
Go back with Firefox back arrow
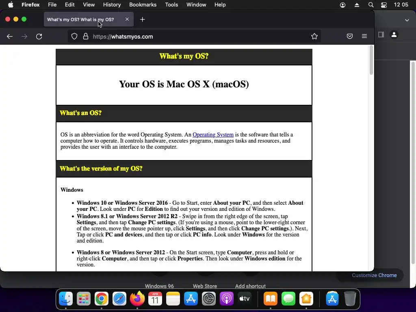[10, 36]
